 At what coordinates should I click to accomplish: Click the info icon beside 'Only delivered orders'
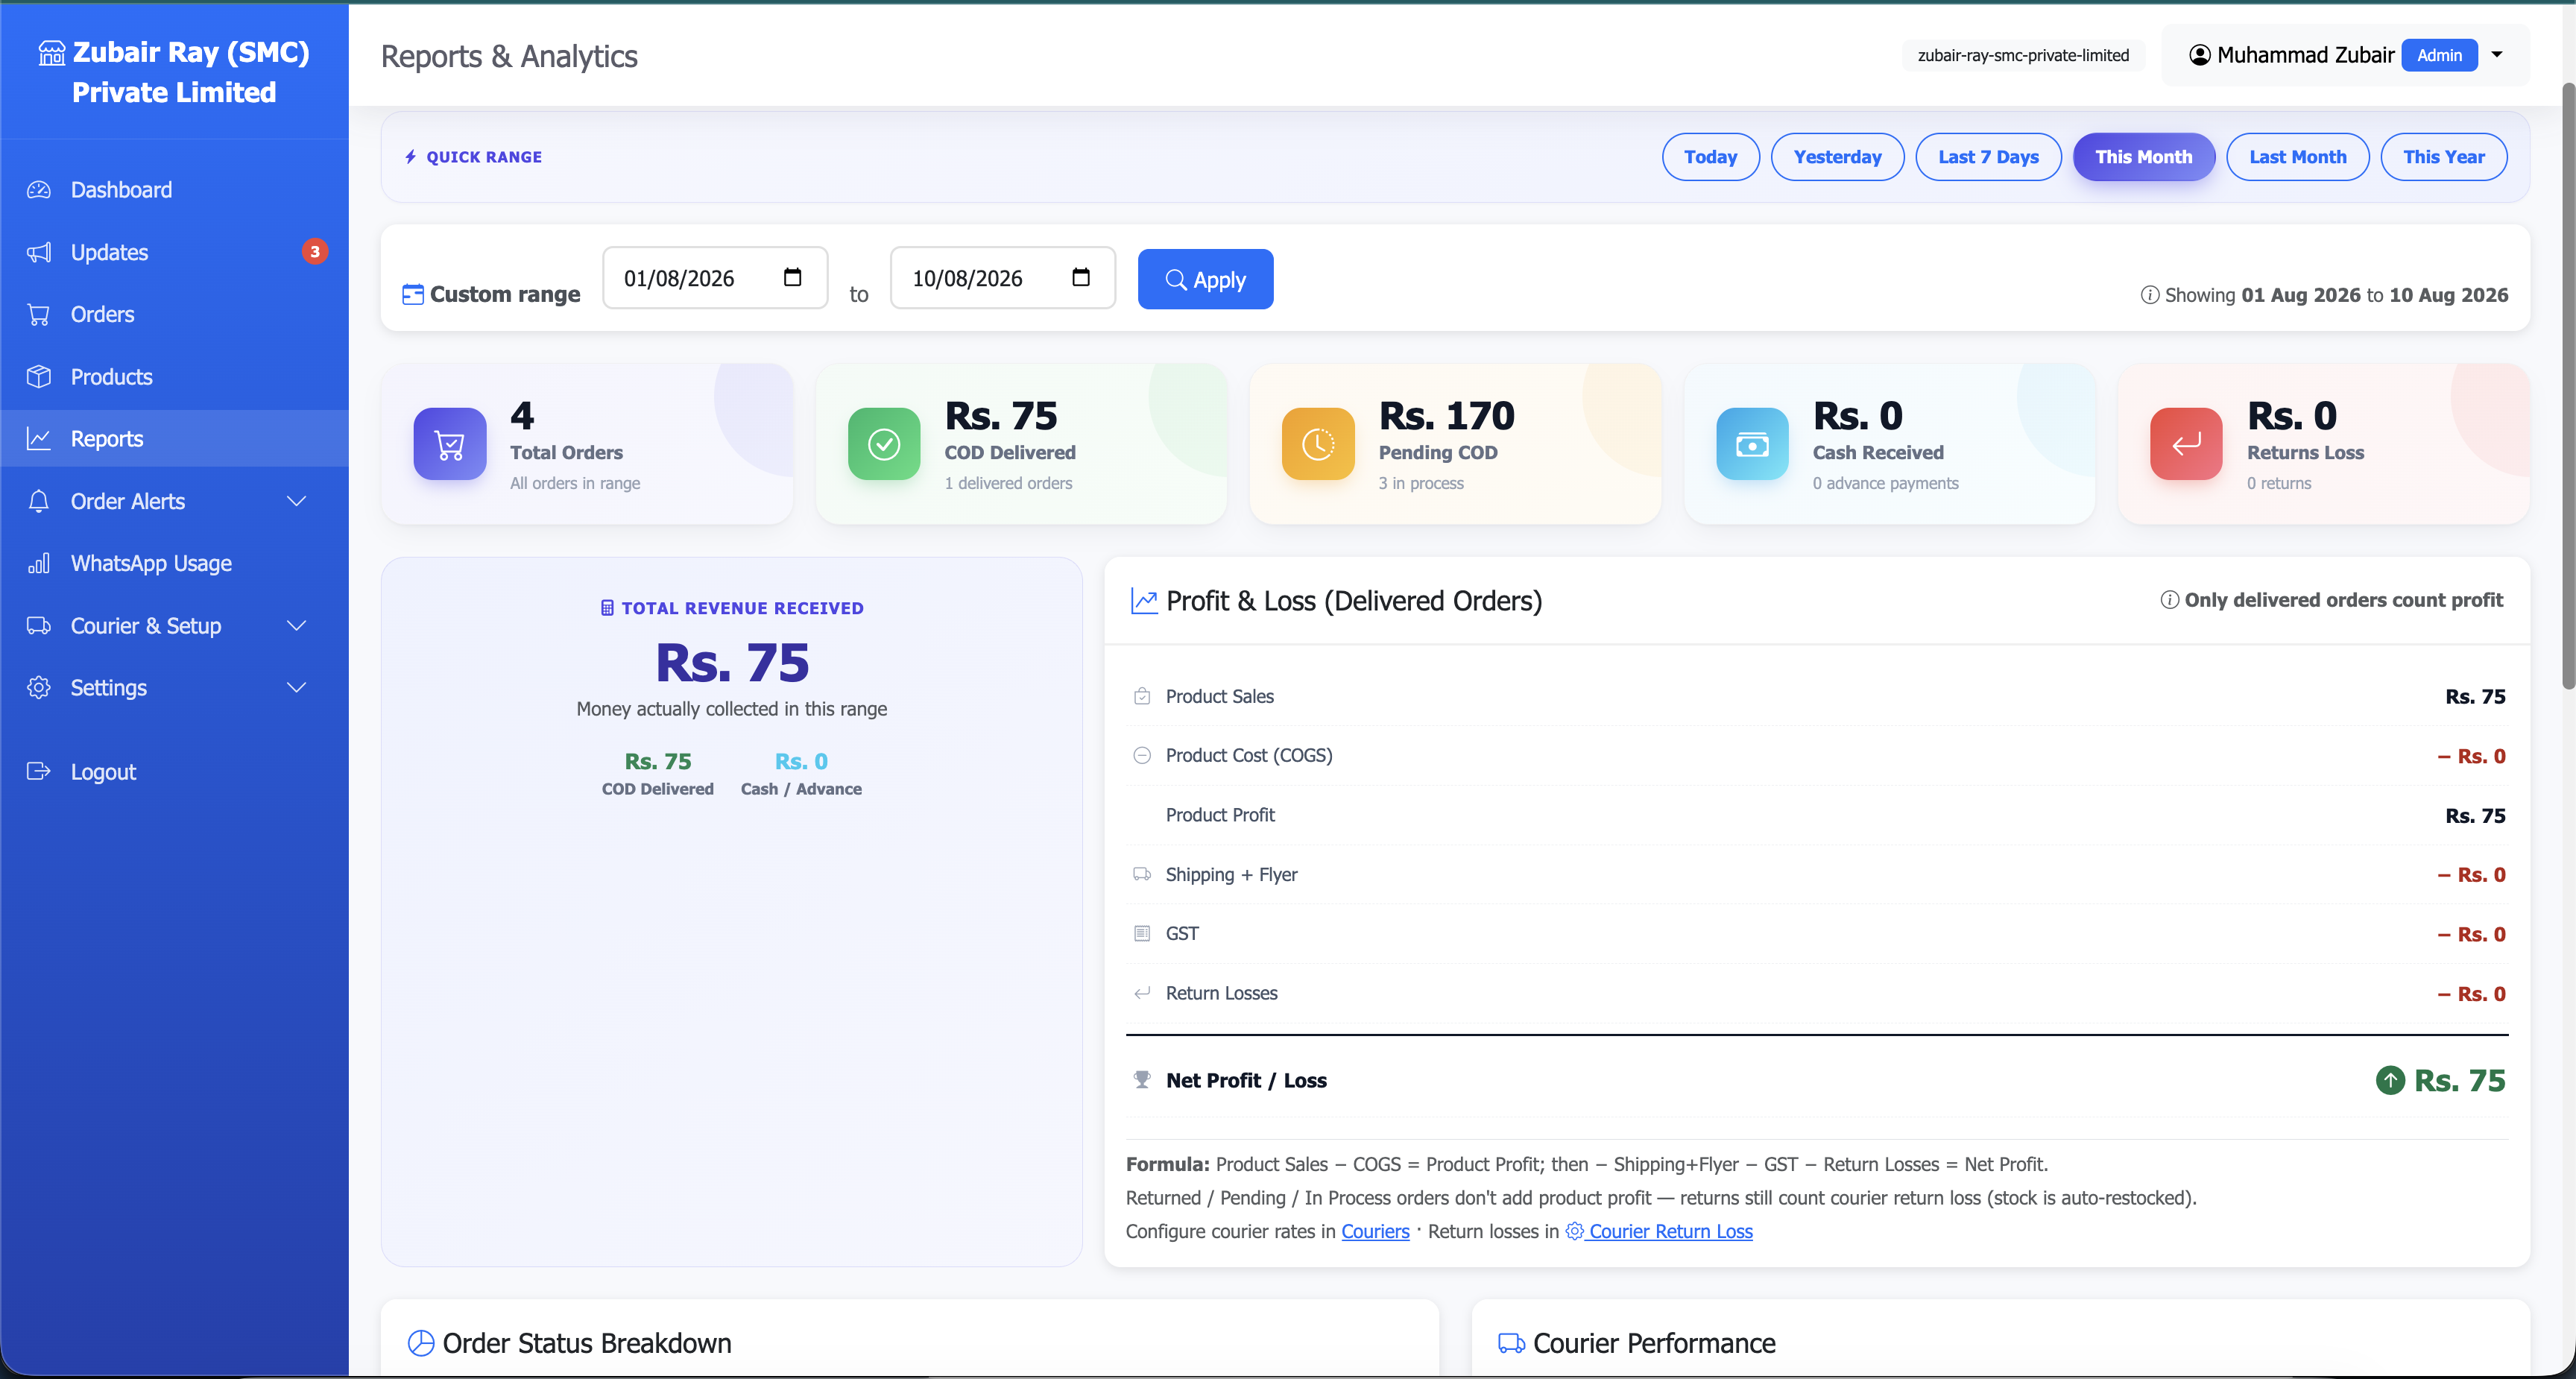tap(2169, 600)
